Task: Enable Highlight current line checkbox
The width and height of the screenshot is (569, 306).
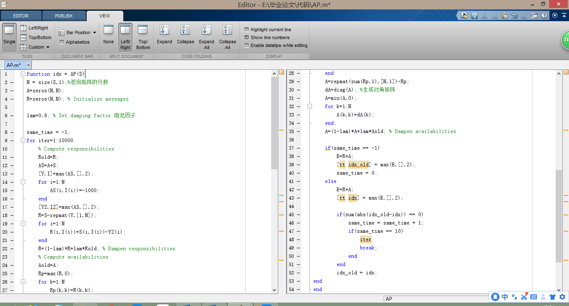Action: point(247,30)
